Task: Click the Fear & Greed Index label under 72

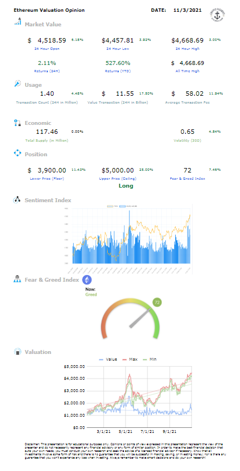Action: pyautogui.click(x=188, y=179)
